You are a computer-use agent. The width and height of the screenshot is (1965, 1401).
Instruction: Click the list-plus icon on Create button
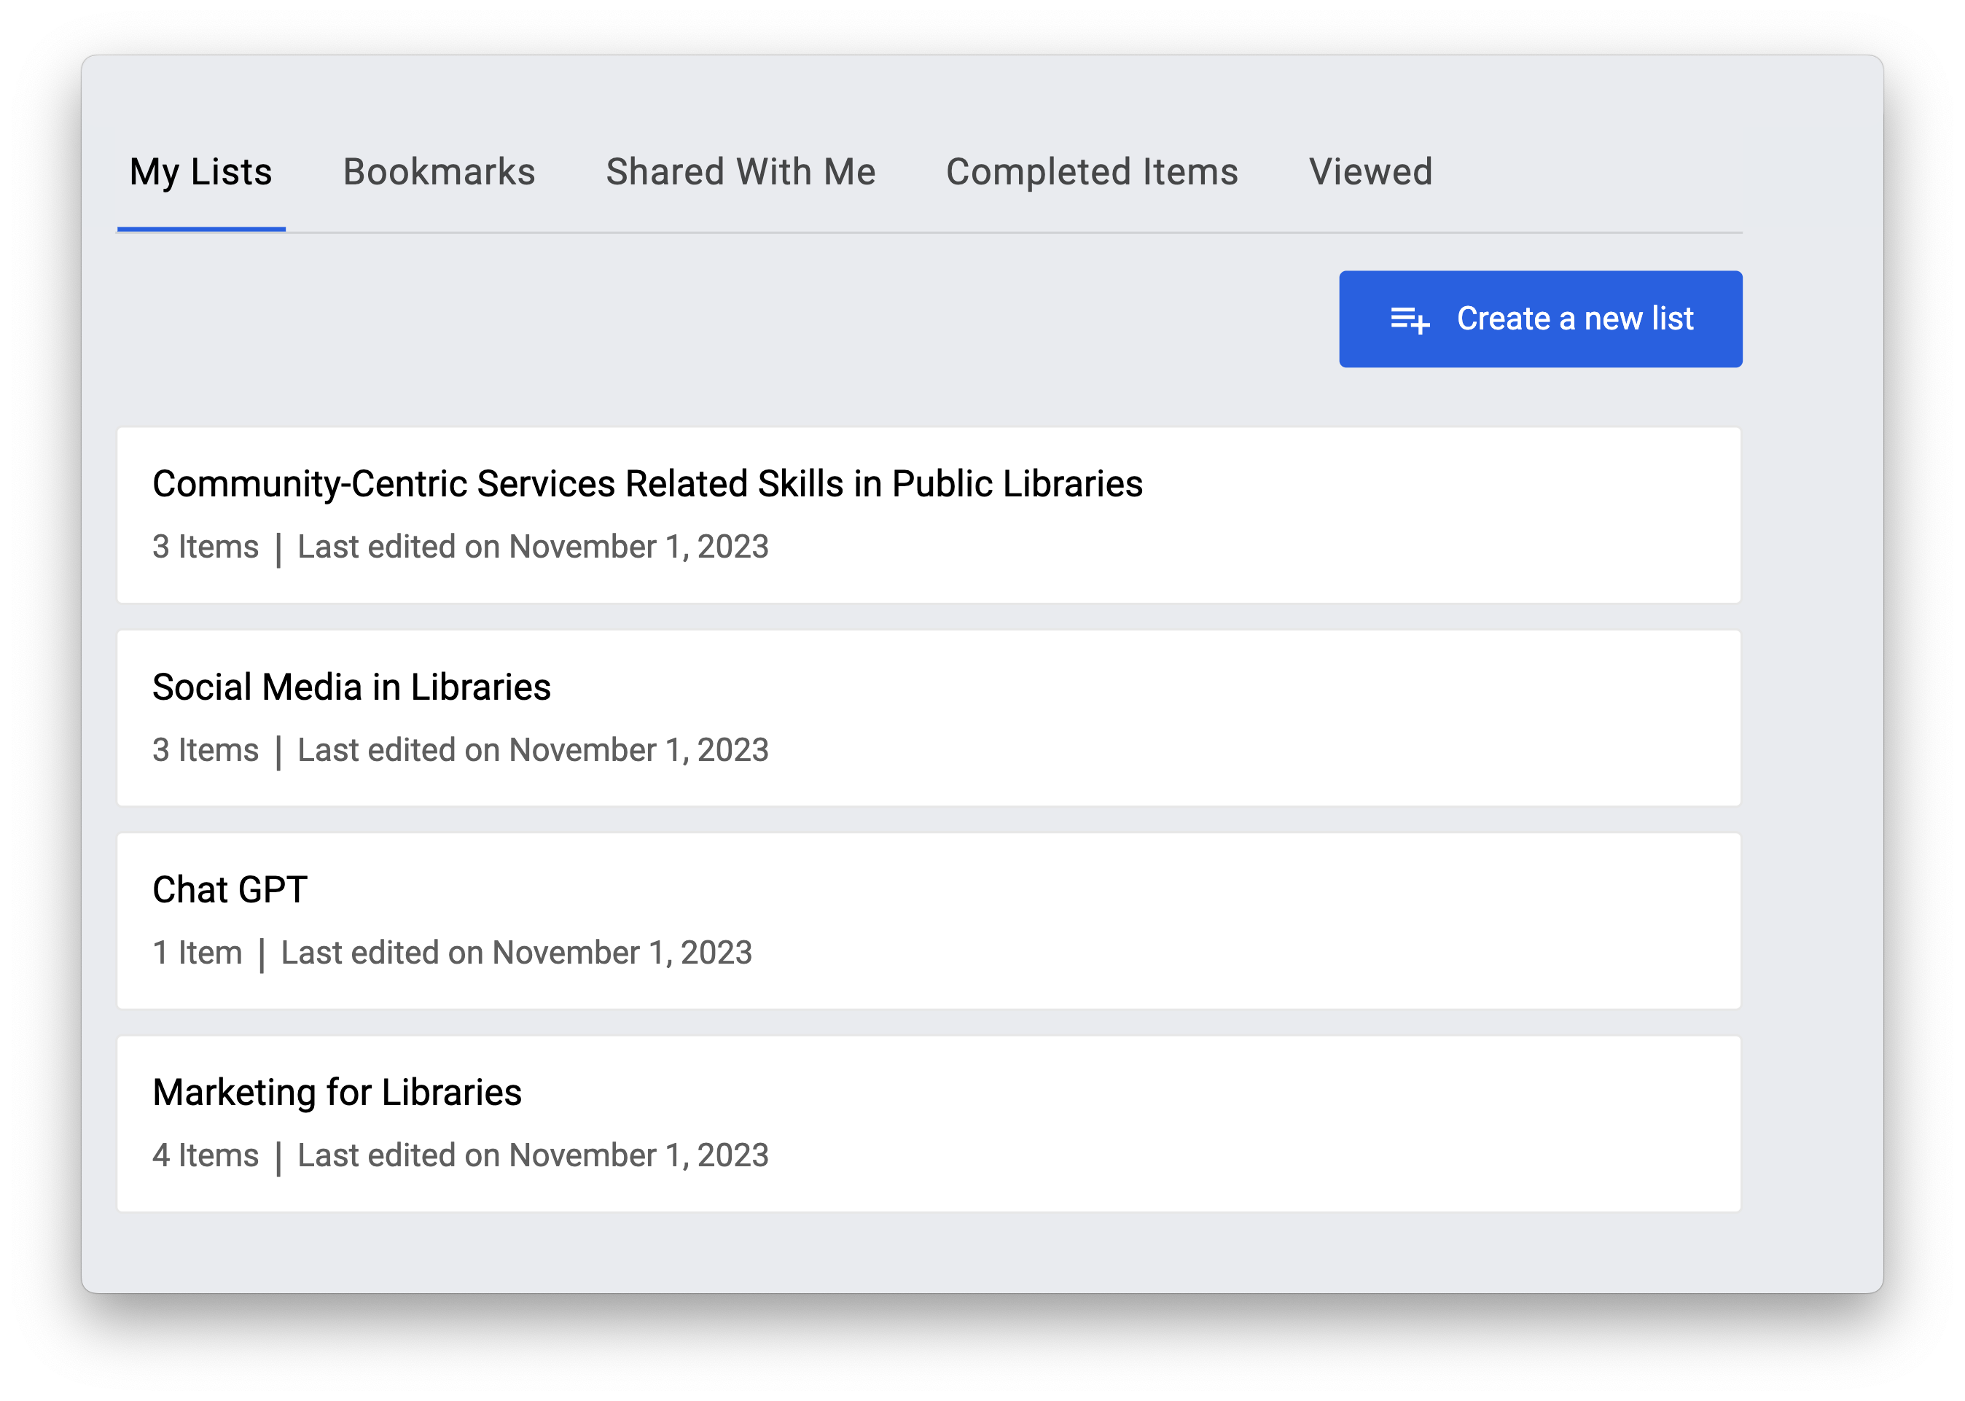[x=1410, y=320]
